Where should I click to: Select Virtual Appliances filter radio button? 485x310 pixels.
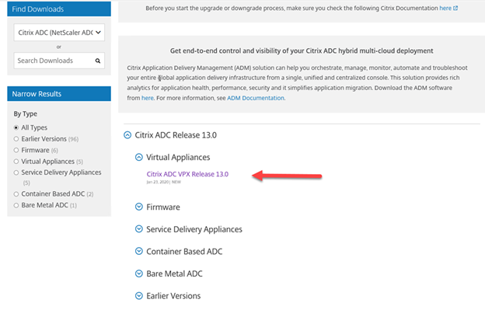click(16, 162)
